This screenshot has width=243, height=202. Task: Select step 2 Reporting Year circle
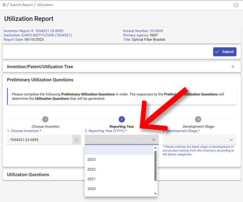tap(121, 119)
